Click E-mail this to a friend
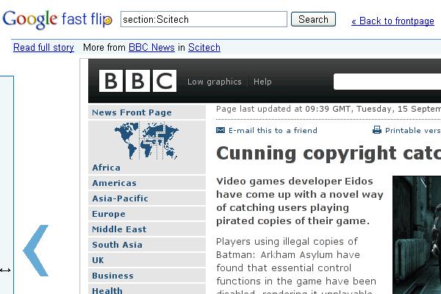Image resolution: width=441 pixels, height=294 pixels. (x=273, y=130)
